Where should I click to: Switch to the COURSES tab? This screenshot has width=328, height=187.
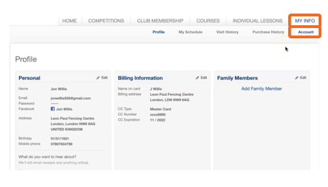click(x=208, y=21)
